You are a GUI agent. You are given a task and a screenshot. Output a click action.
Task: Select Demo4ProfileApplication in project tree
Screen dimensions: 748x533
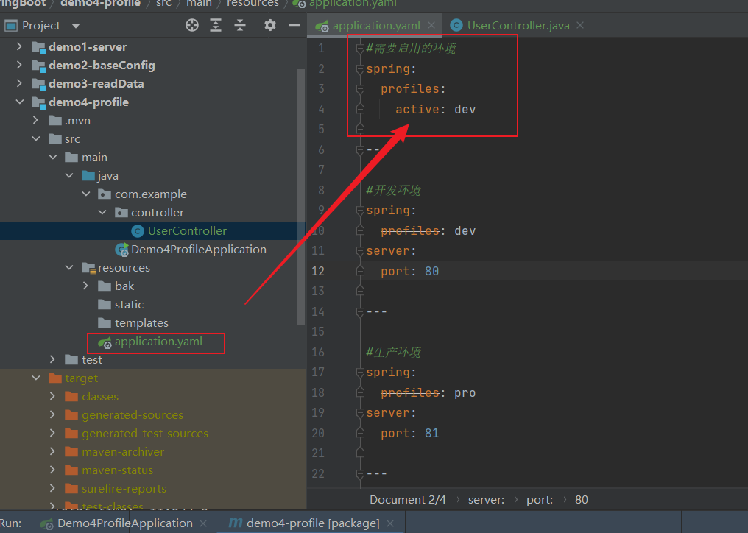[x=199, y=249]
